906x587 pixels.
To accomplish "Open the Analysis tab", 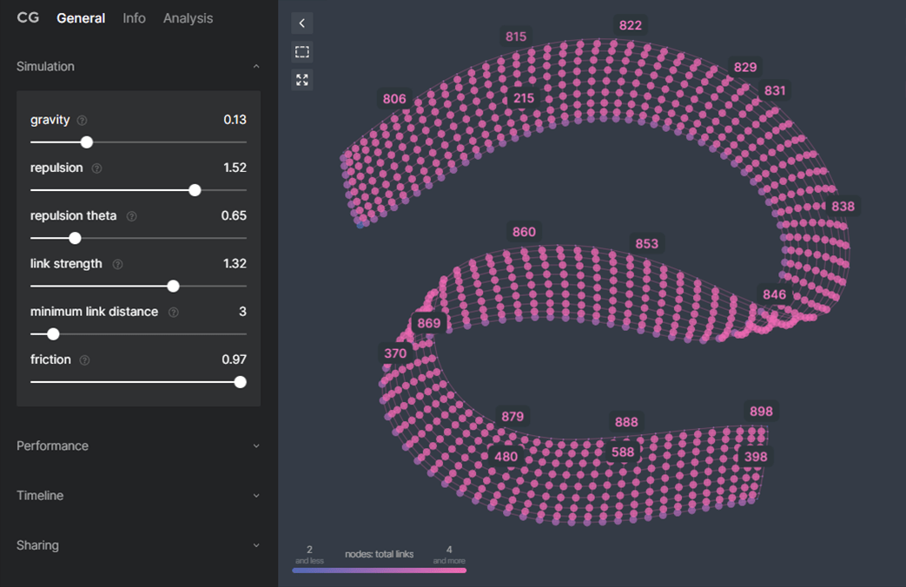I will coord(188,18).
